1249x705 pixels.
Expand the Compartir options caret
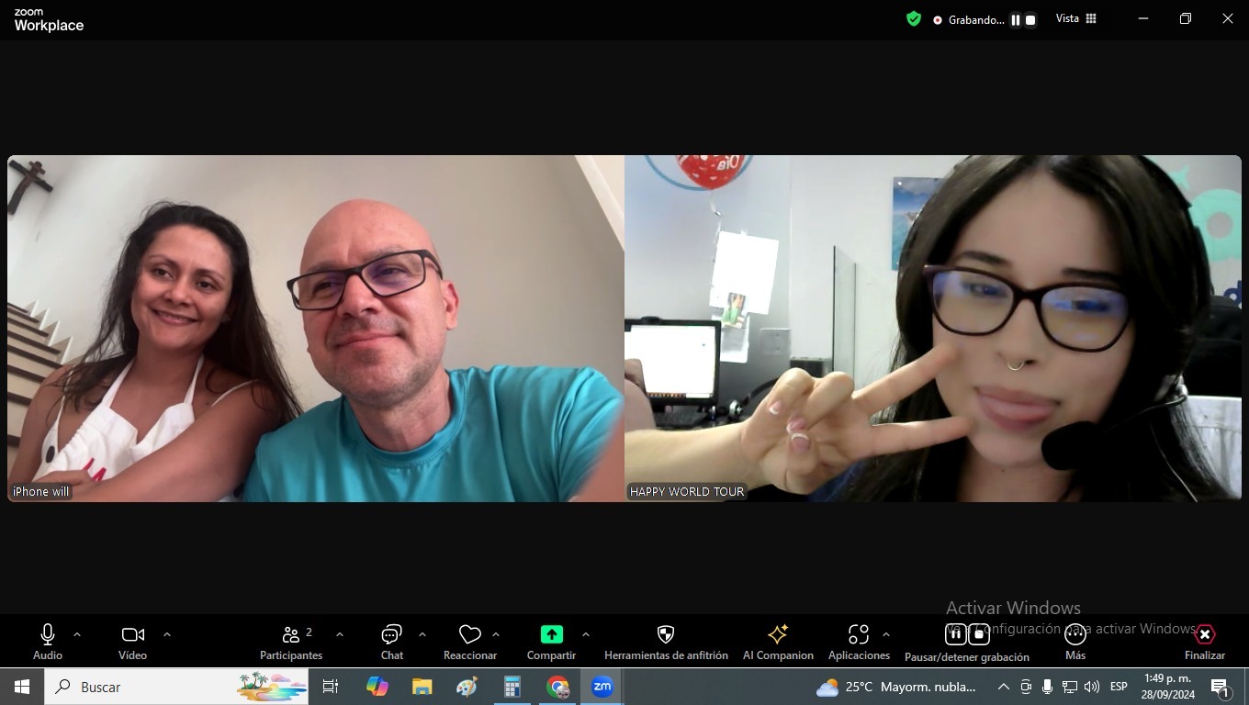pos(586,634)
